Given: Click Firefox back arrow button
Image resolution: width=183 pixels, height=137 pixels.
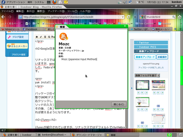Looking at the screenshot, I should (x=3, y=17).
